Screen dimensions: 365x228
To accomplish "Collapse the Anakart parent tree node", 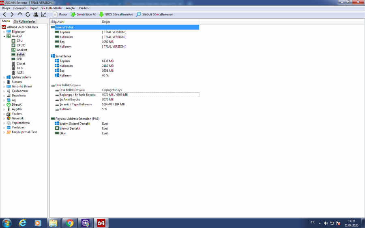I will pos(4,36).
